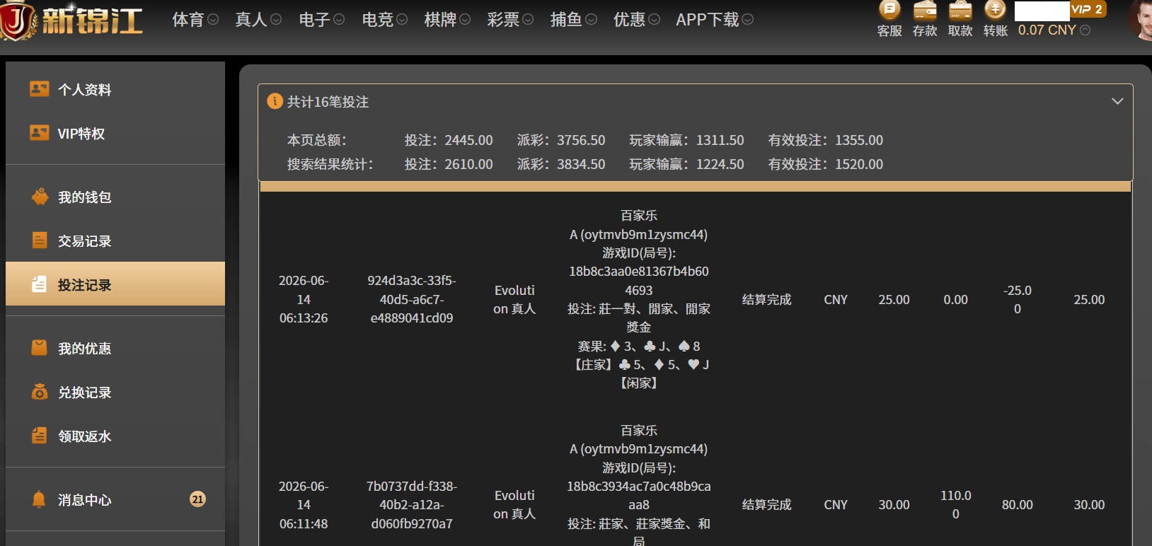
Task: Click the 消息中心 bell icon
Action: pyautogui.click(x=40, y=499)
